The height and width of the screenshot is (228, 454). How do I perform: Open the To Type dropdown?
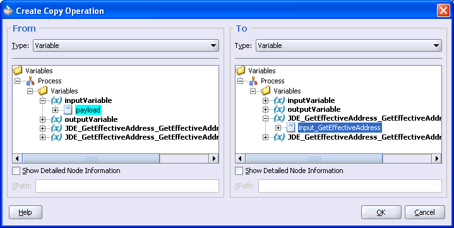[x=349, y=45]
